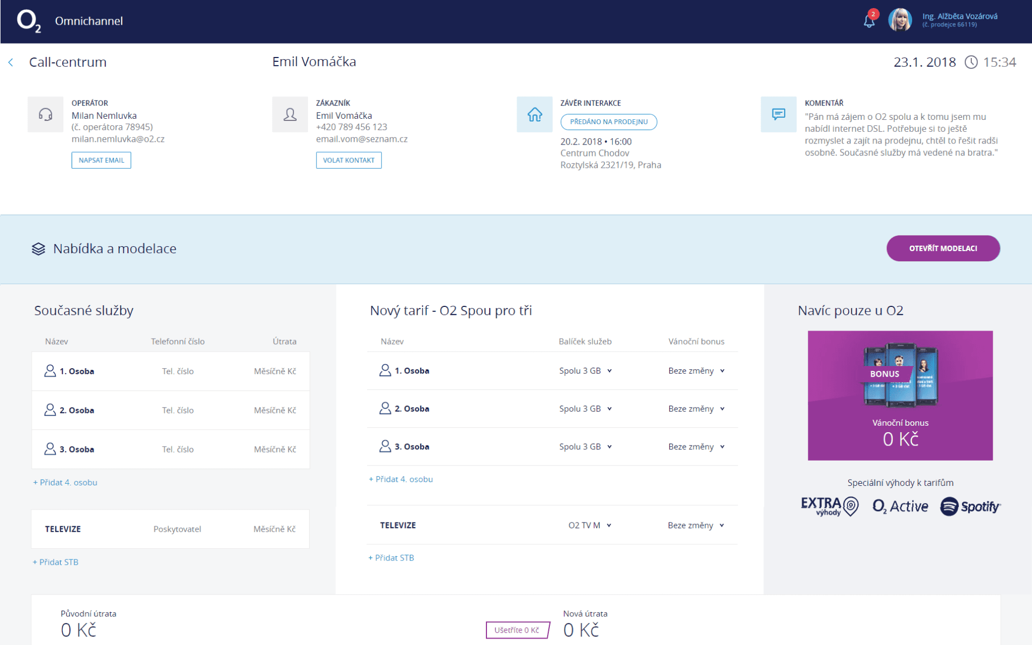Click the customer person icon
Viewport: 1032px width, 645px height.
pyautogui.click(x=290, y=114)
